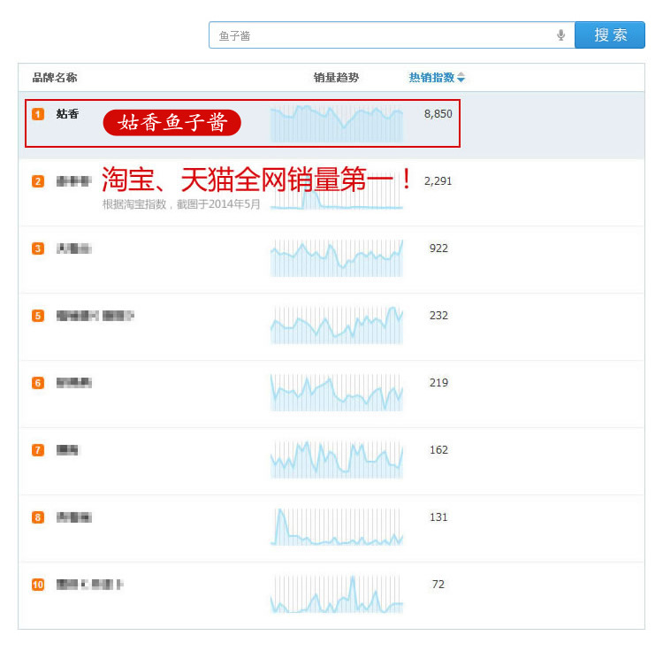Click hot-sale index value 922
663x658 pixels.
438,249
